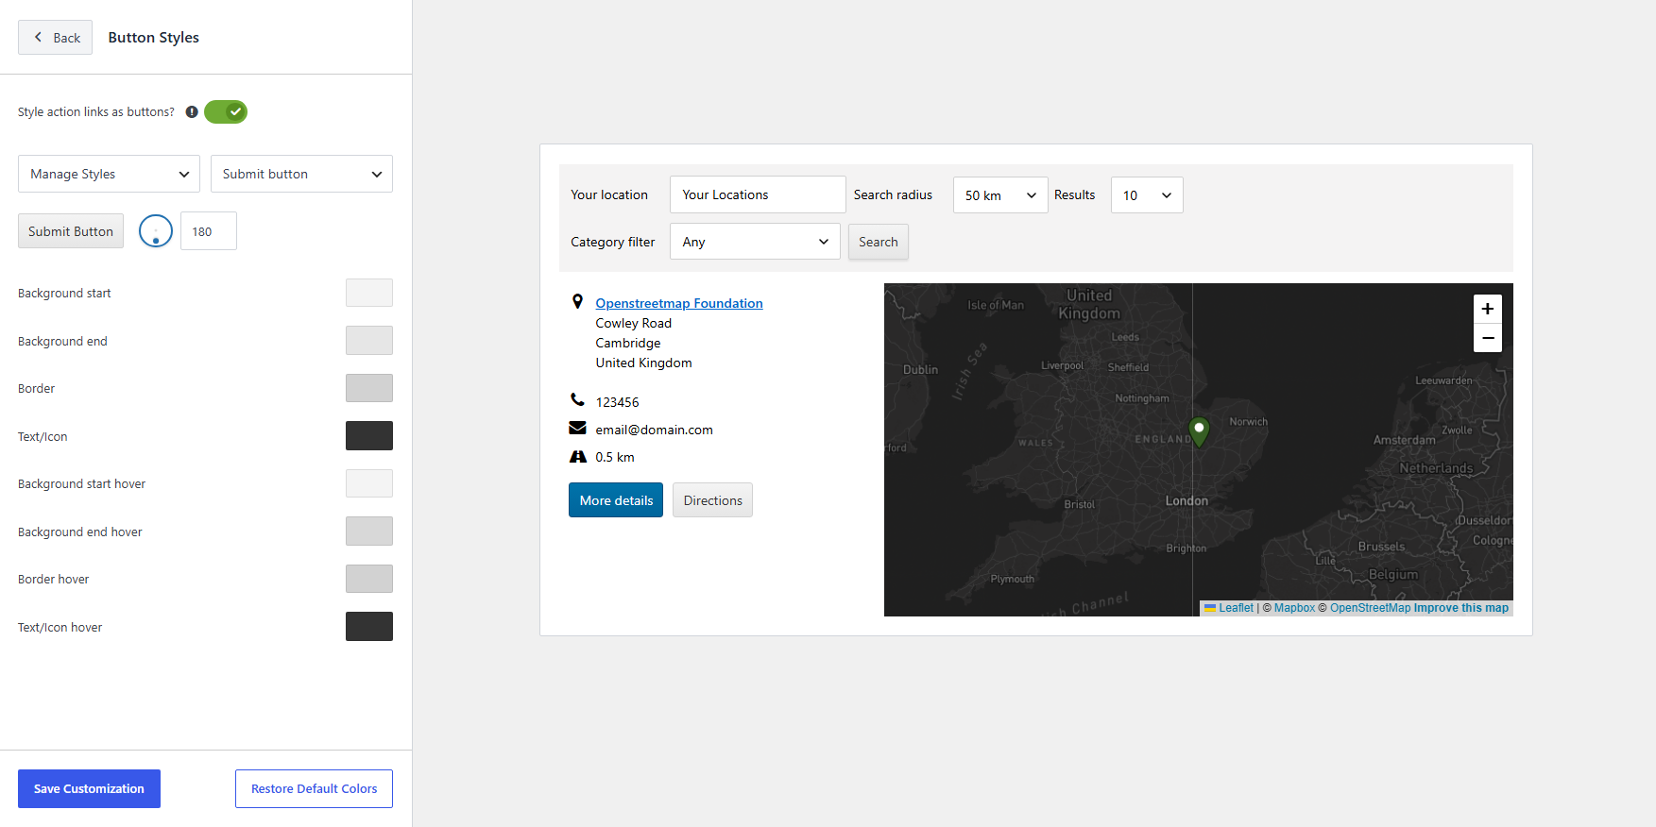1656x827 pixels.
Task: Toggle Style action links as buttons switch
Action: [x=226, y=111]
